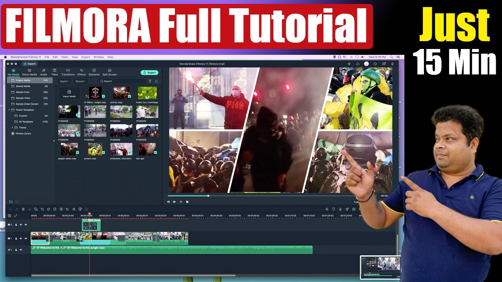Screen dimensions: 502x282
Task: Switch to the Effects tab
Action: [x=82, y=72]
